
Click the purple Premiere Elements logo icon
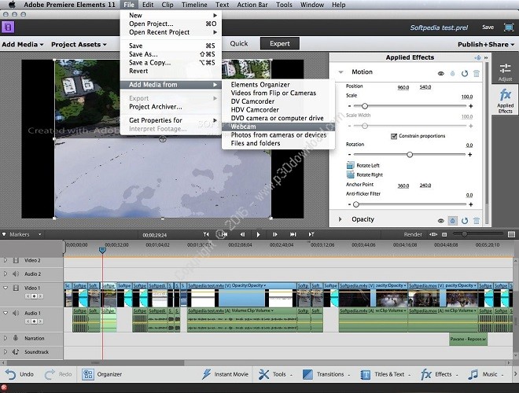coord(8,28)
